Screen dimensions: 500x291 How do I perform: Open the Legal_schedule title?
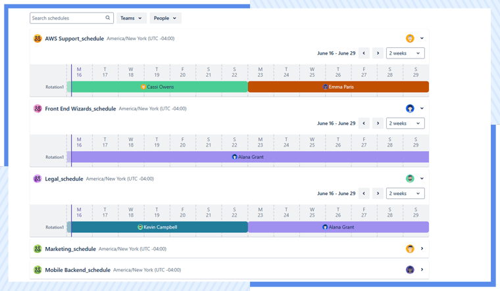click(x=64, y=179)
